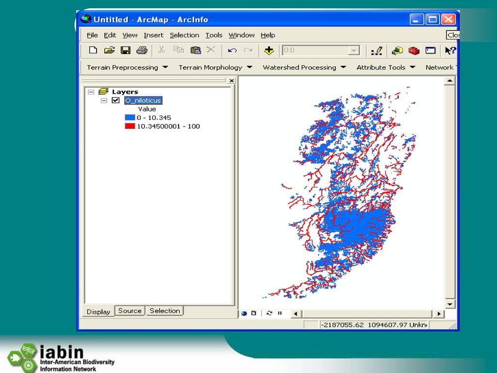This screenshot has width=497, height=373.
Task: Switch to the Selection tab in table of contents
Action: [x=165, y=311]
